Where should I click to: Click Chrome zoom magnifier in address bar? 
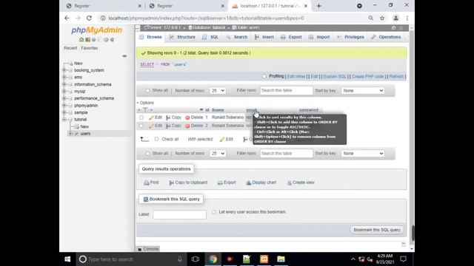tap(371, 18)
